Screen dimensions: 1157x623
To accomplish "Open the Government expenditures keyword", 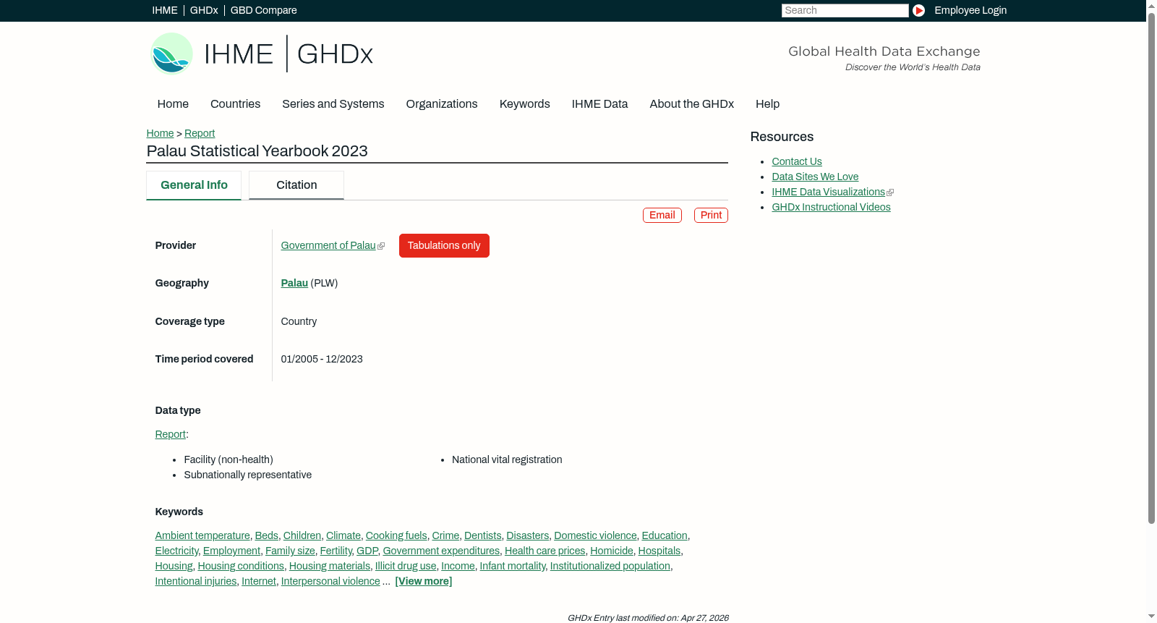I will pyautogui.click(x=441, y=551).
